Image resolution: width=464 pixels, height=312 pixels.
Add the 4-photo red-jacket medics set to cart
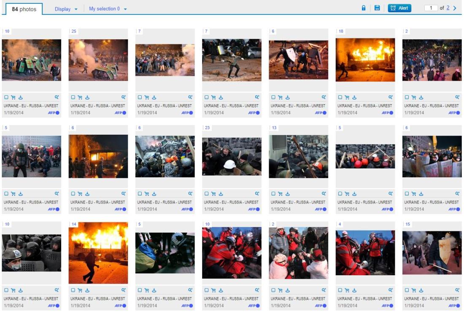point(347,290)
